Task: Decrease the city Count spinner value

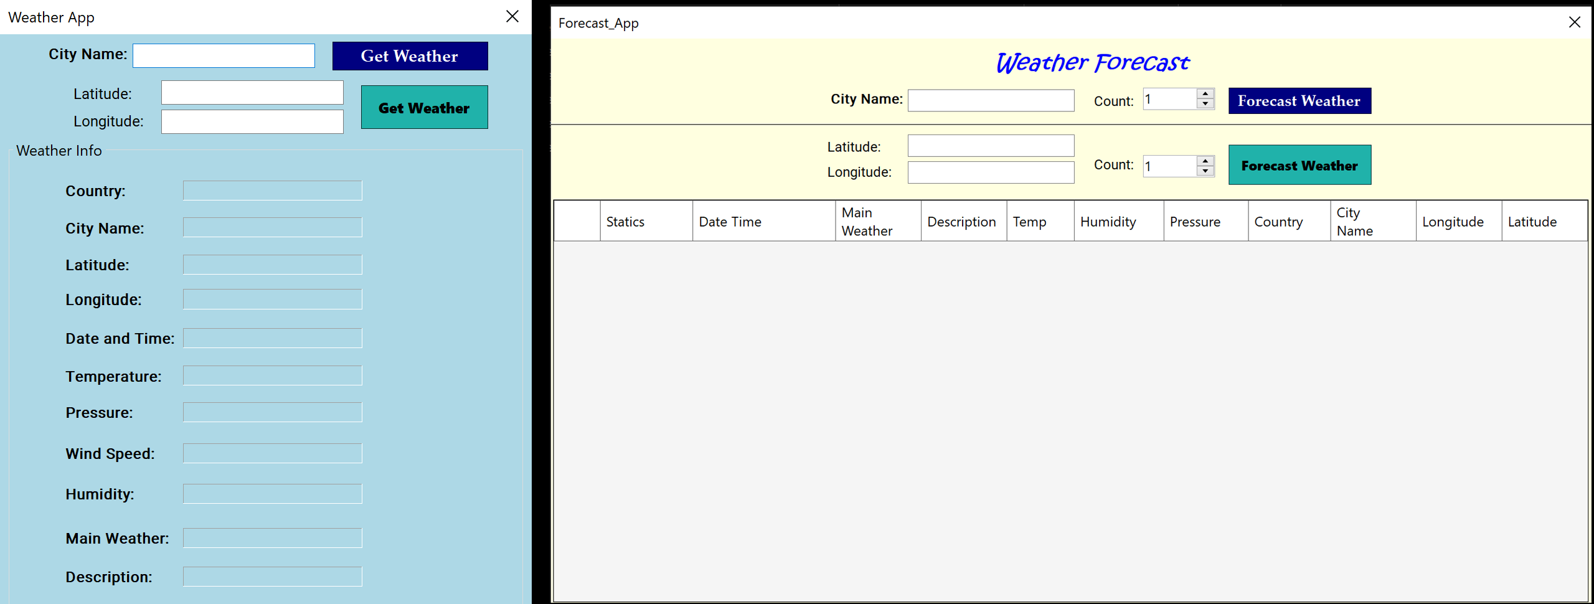Action: pos(1205,104)
